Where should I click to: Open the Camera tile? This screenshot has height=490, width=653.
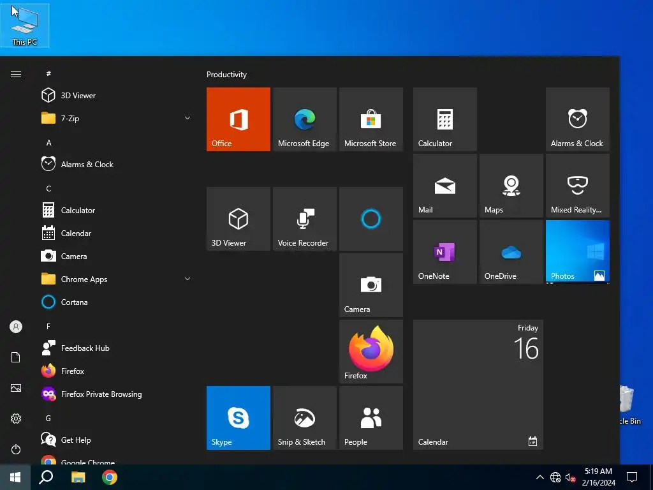371,285
